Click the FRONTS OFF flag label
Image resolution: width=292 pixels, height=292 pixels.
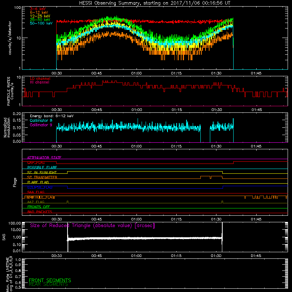click(39, 207)
